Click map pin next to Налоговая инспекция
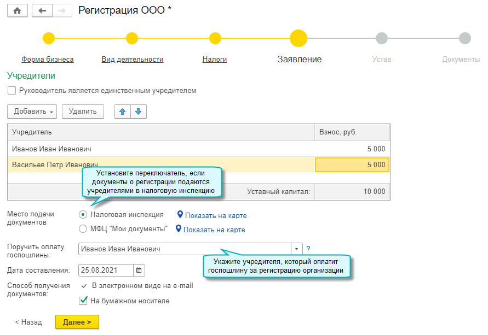This screenshot has height=335, width=488. click(x=180, y=215)
